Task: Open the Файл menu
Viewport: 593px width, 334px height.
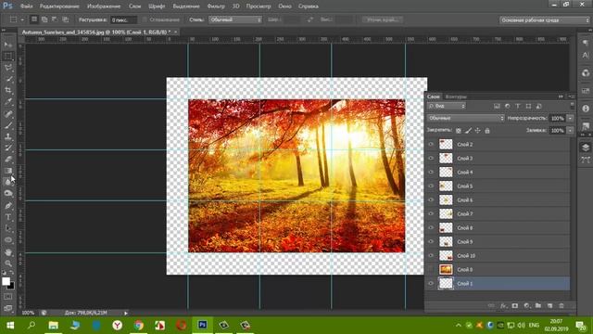Action: (26, 6)
